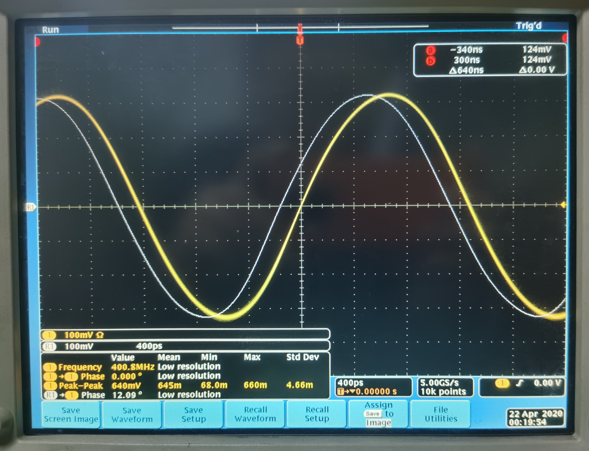Click the waveform record overview bar at top

pos(300,28)
